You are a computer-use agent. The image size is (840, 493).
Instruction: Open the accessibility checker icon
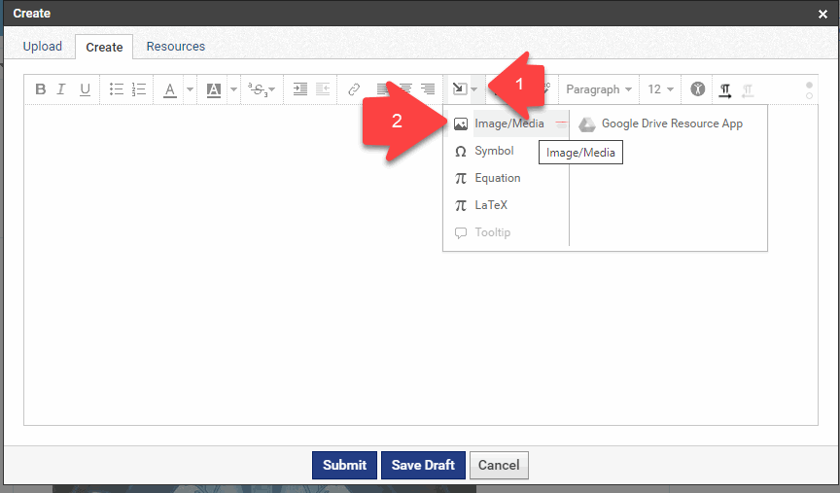coord(697,89)
